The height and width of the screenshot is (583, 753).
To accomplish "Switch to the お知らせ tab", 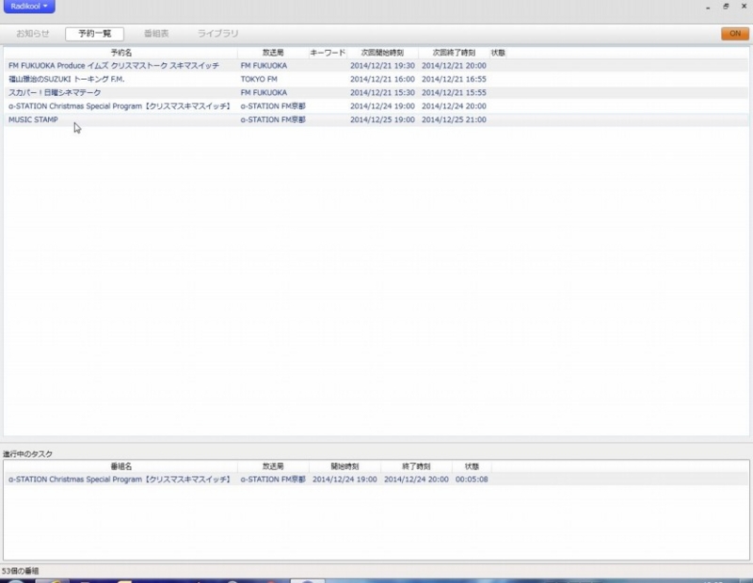I will click(33, 34).
